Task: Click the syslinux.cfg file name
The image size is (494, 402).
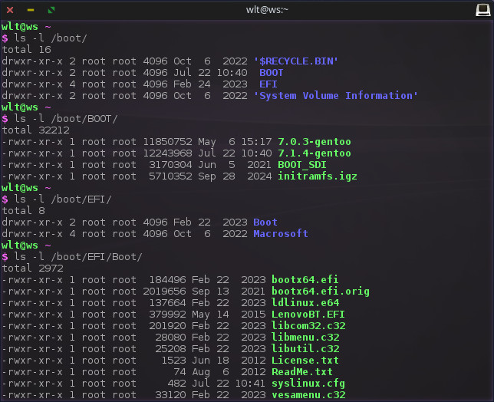Action: (308, 384)
